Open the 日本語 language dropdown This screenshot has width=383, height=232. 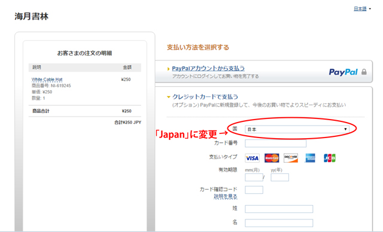click(x=362, y=9)
